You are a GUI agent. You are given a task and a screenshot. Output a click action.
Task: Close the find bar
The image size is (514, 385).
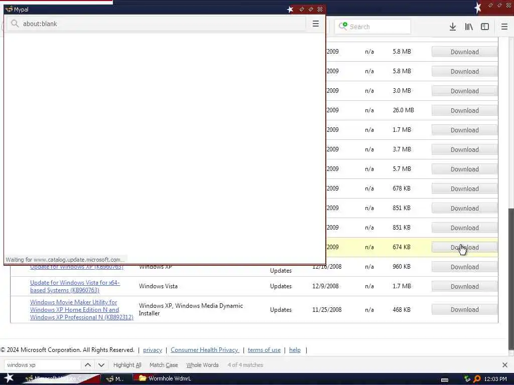(x=505, y=365)
